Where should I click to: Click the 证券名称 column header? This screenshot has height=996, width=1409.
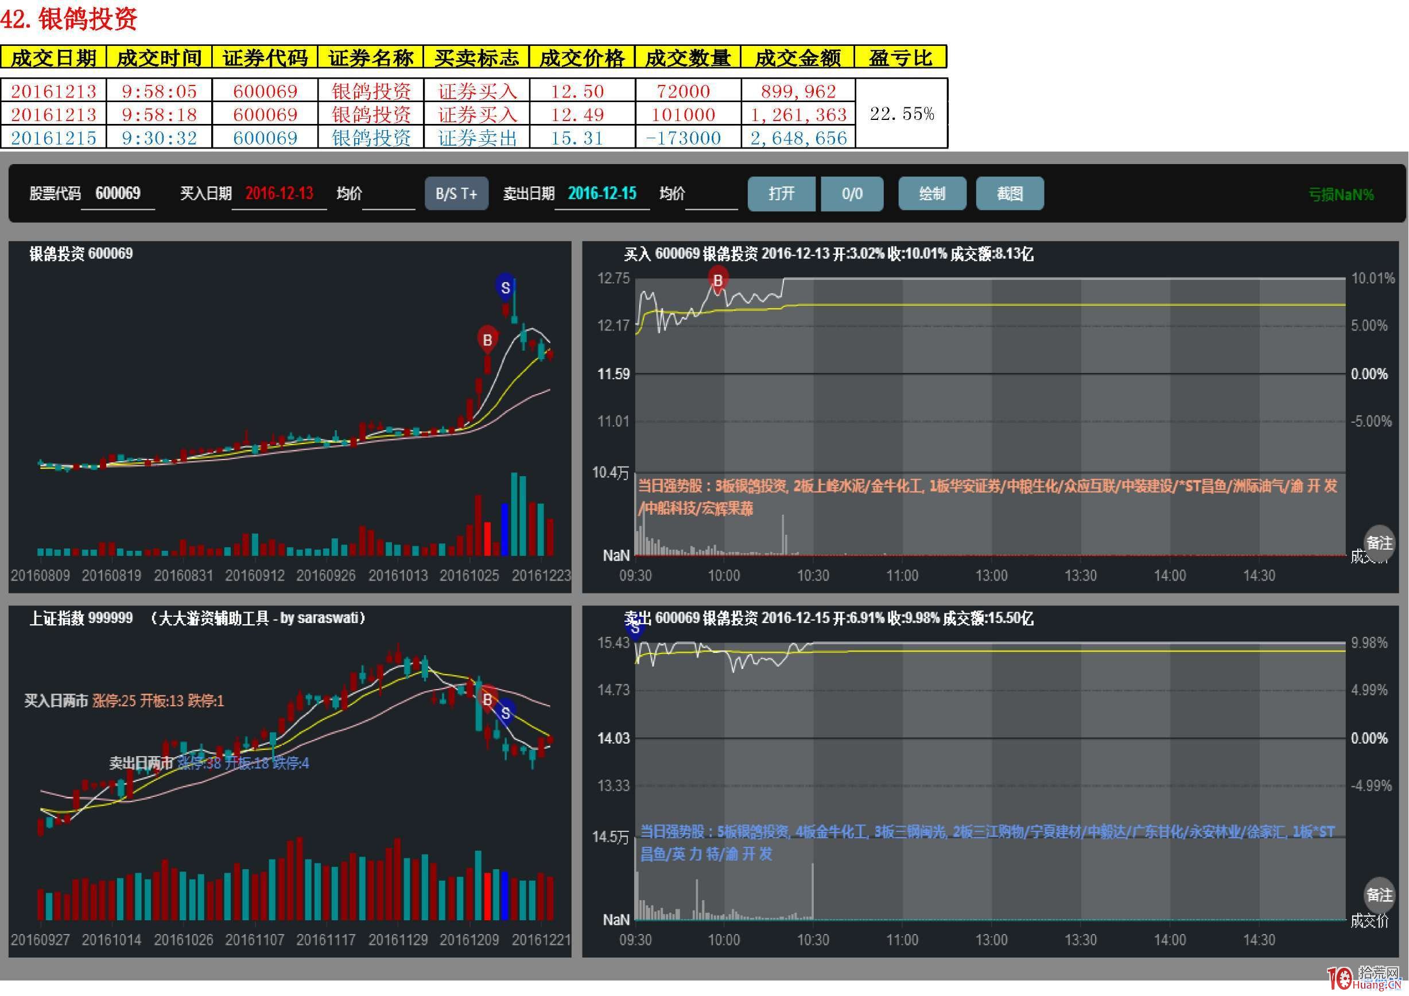[x=371, y=57]
